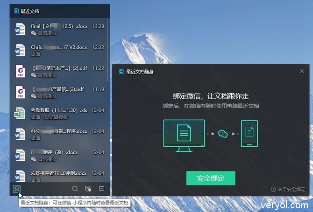Image resolution: width=313 pixels, height=212 pixels.
Task: Click the green monitor illustration in dialog
Action: (184, 136)
